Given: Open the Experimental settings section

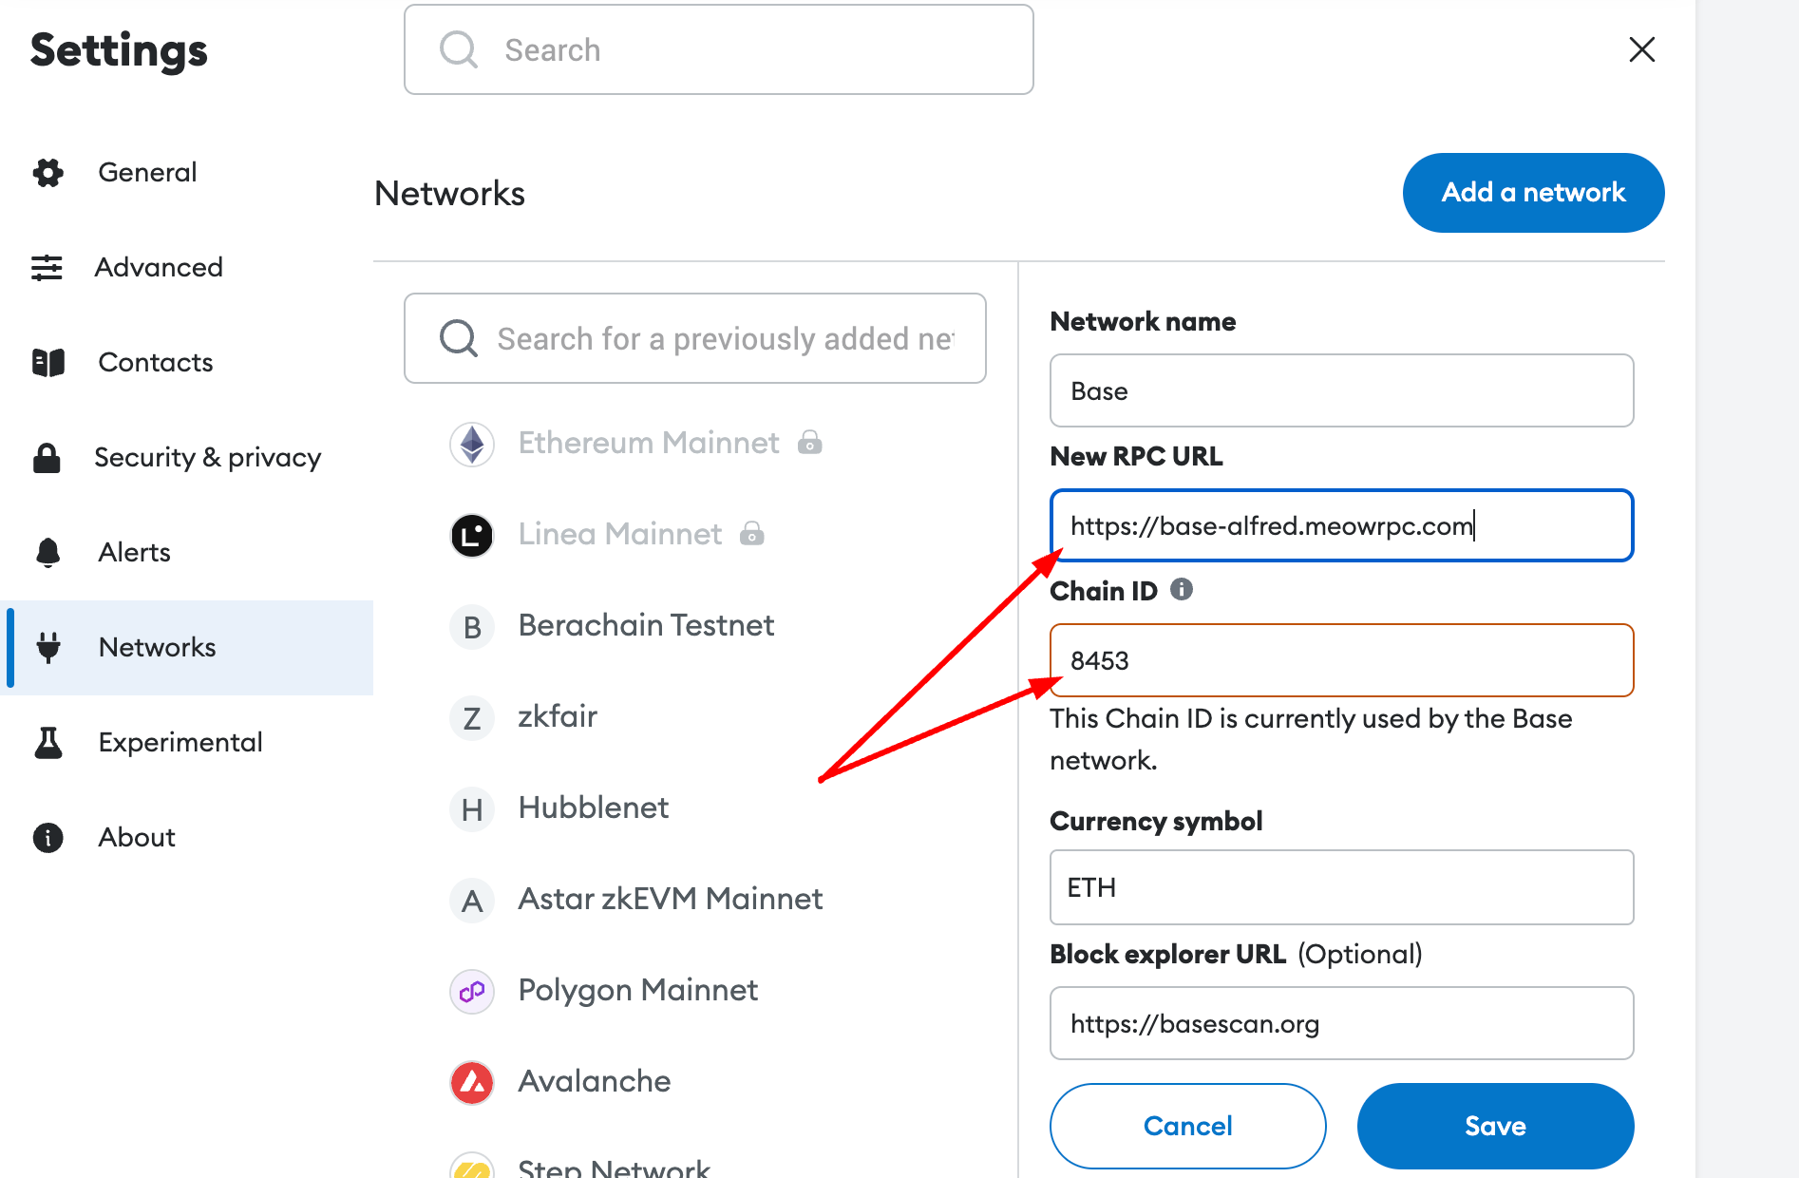Looking at the screenshot, I should pos(180,743).
